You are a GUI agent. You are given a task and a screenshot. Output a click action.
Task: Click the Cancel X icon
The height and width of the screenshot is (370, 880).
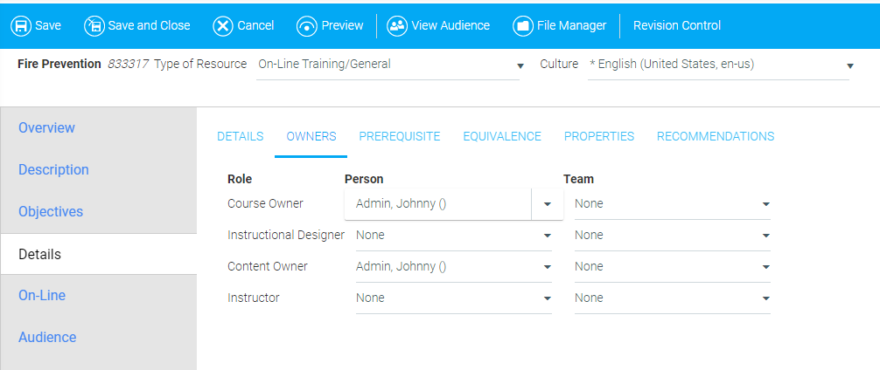[223, 26]
